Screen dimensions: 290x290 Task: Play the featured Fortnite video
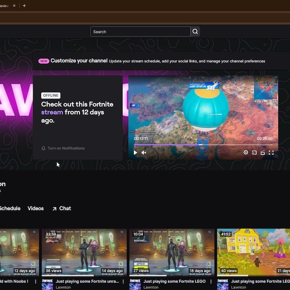pos(135,153)
